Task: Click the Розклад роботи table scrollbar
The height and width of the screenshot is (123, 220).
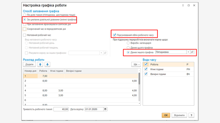Action: tap(139, 79)
